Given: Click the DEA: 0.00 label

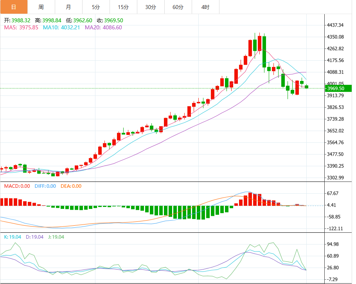Looking at the screenshot, I should point(71,186).
